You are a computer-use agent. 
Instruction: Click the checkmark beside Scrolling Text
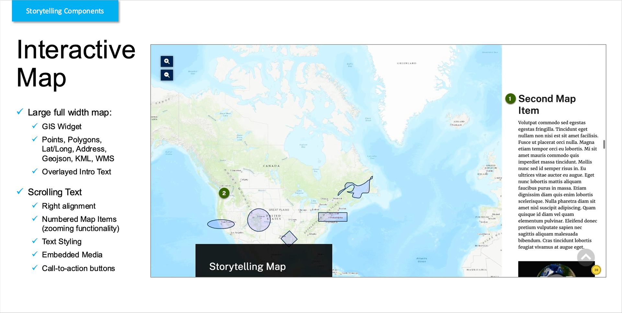tap(20, 192)
